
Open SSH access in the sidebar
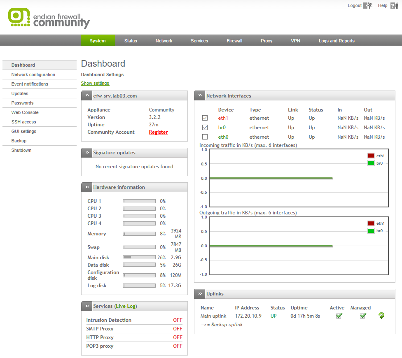coord(40,122)
